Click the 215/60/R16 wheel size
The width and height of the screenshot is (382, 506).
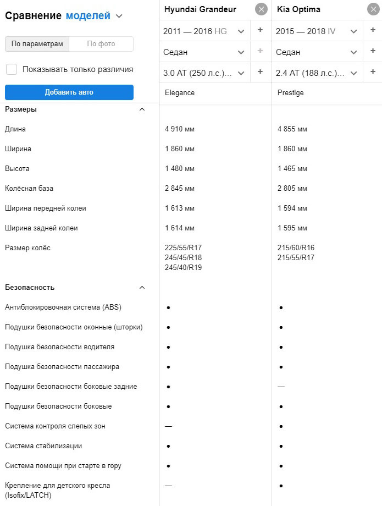296,248
